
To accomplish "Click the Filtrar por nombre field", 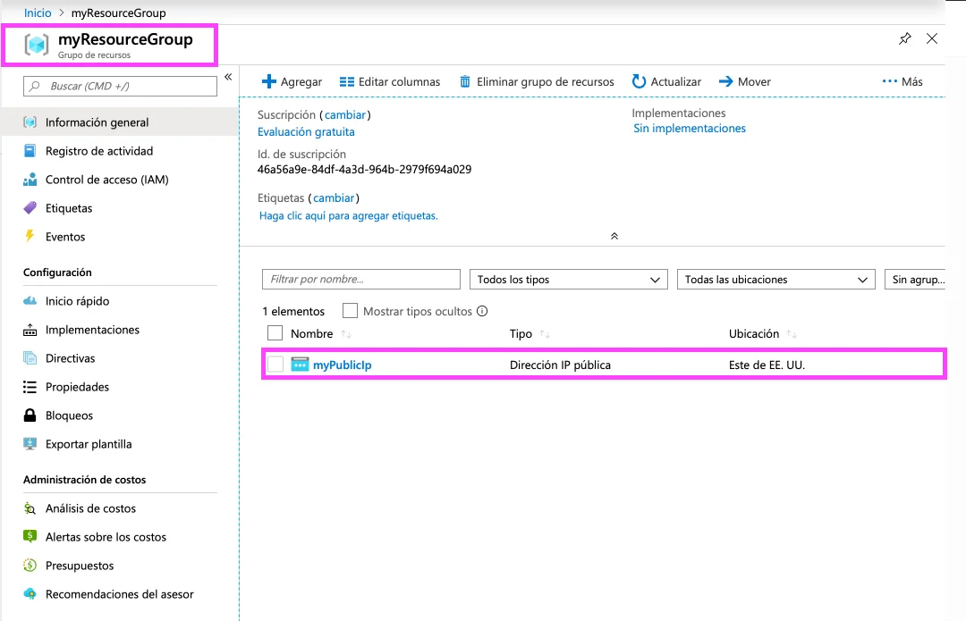I will (x=361, y=280).
